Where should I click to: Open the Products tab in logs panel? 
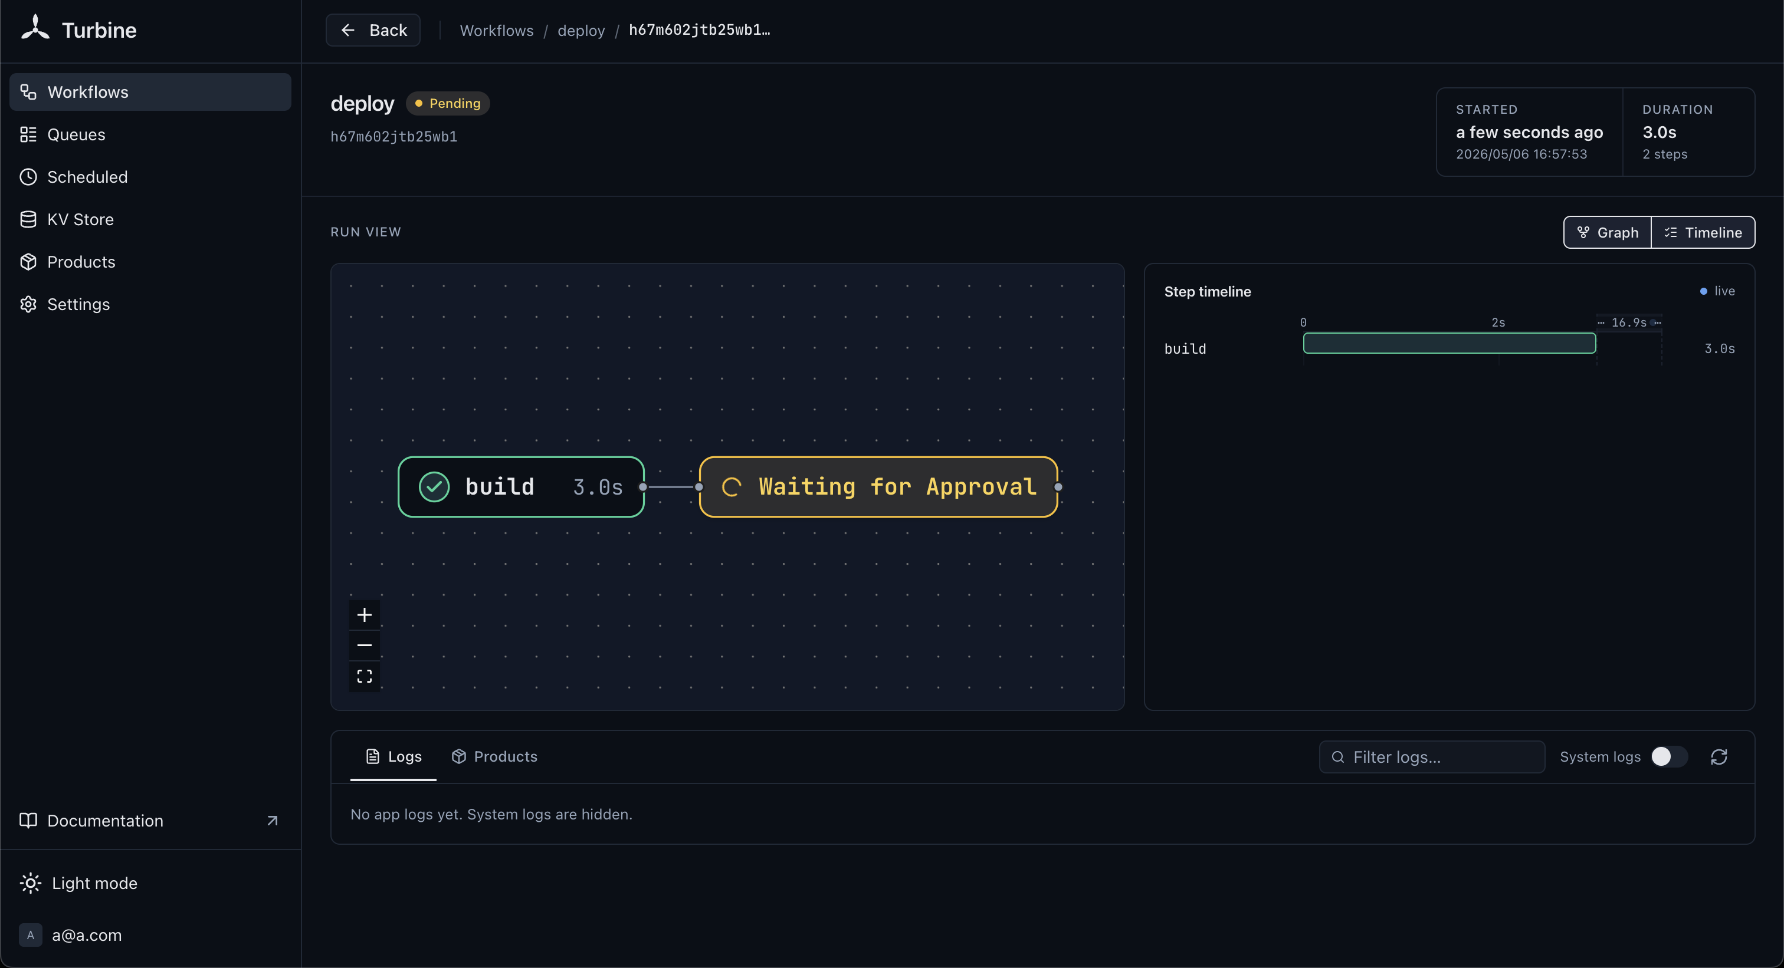pos(494,756)
